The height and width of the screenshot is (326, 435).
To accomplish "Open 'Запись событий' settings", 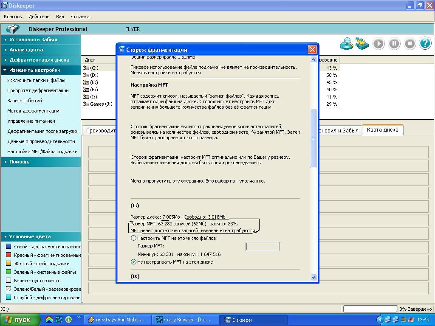I will coord(25,101).
